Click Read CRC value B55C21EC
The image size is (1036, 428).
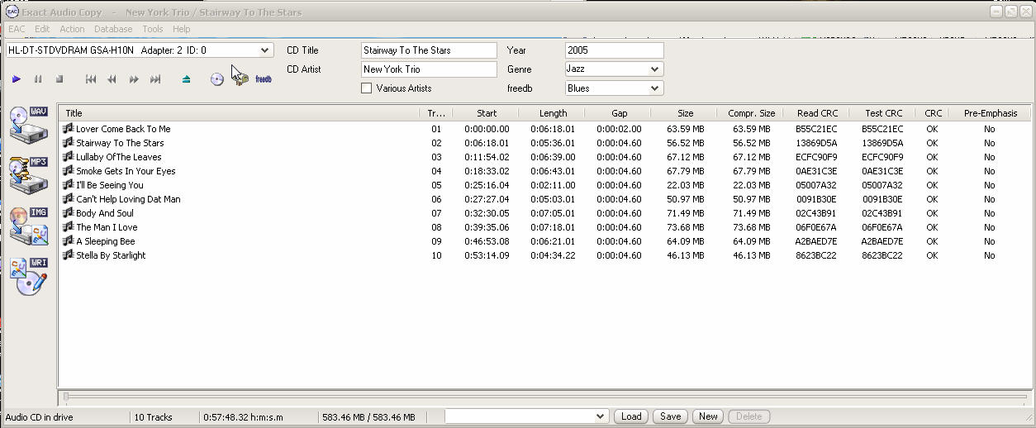(x=816, y=129)
